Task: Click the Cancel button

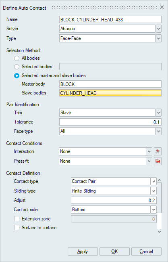Action: 146,252
